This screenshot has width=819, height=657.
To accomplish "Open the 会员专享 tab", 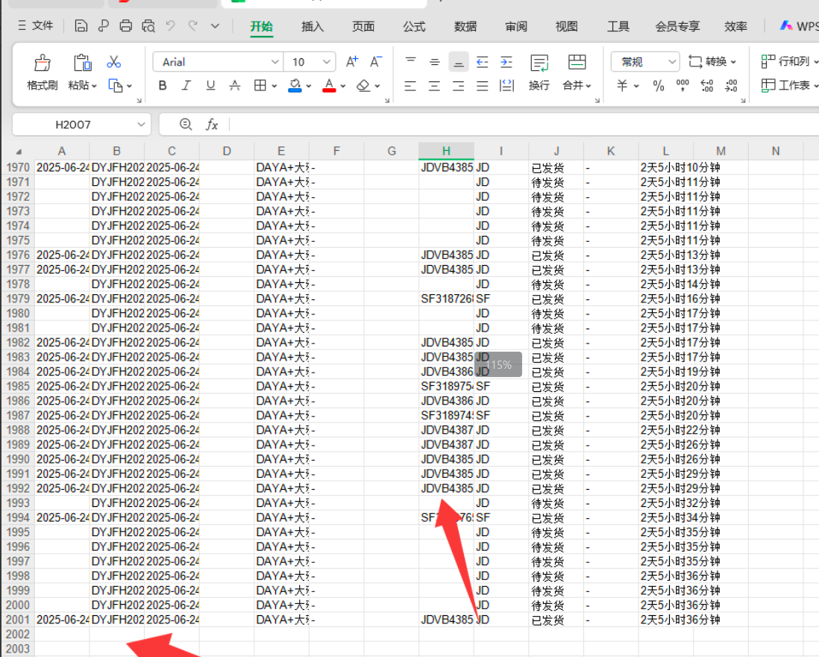I will [x=677, y=27].
